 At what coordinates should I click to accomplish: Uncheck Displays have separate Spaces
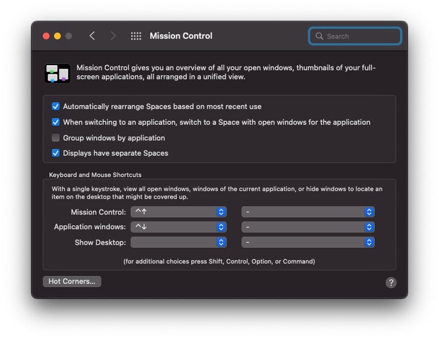click(x=56, y=153)
